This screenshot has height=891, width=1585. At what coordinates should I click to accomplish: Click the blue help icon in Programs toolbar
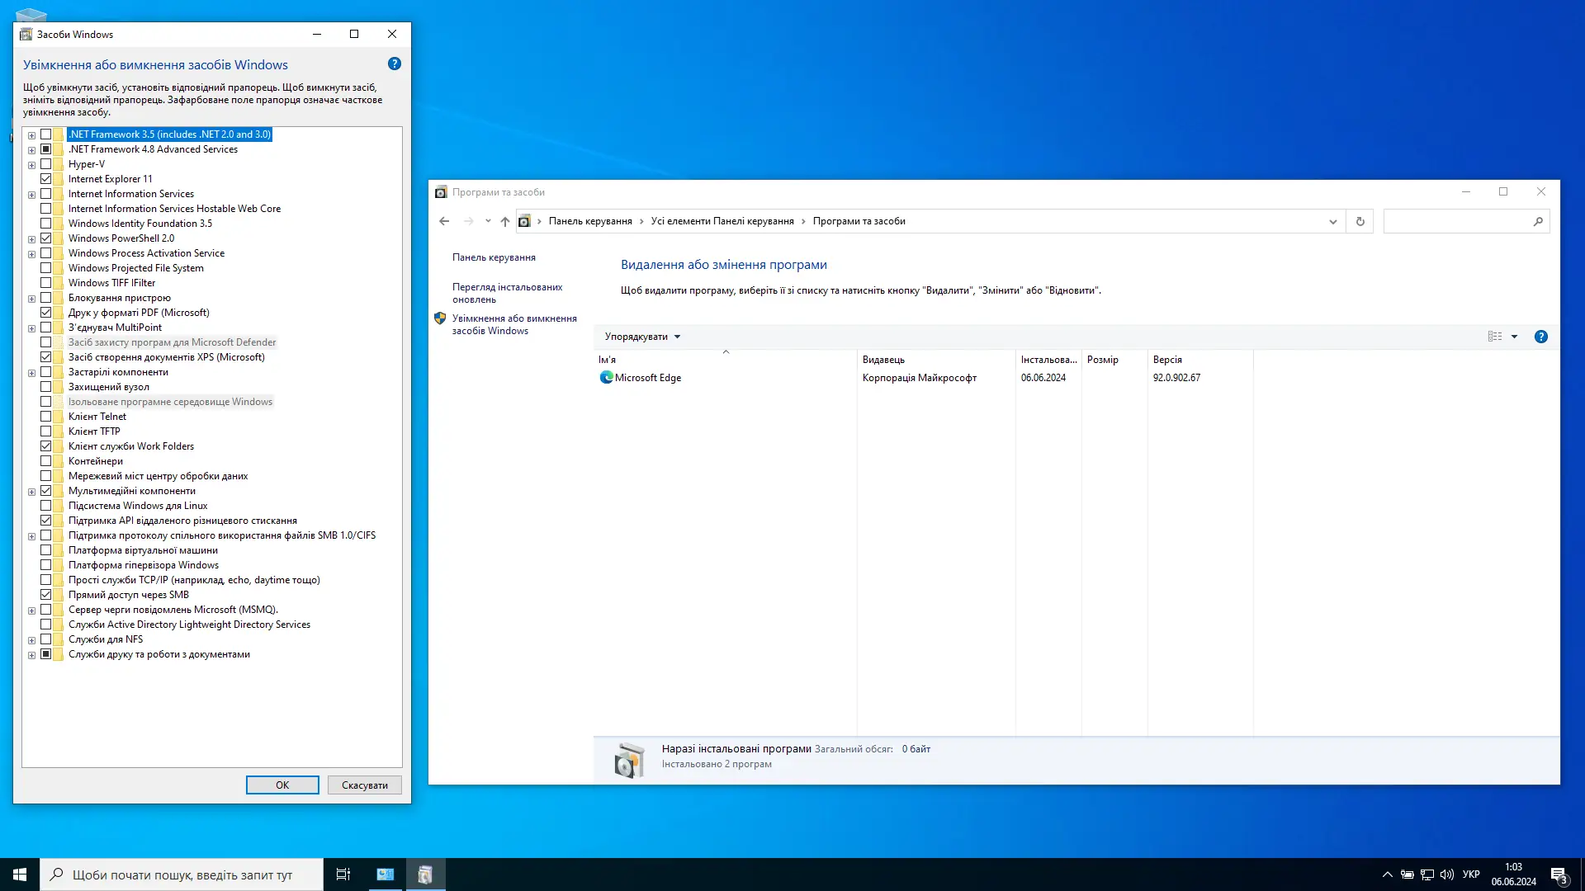pyautogui.click(x=1540, y=337)
